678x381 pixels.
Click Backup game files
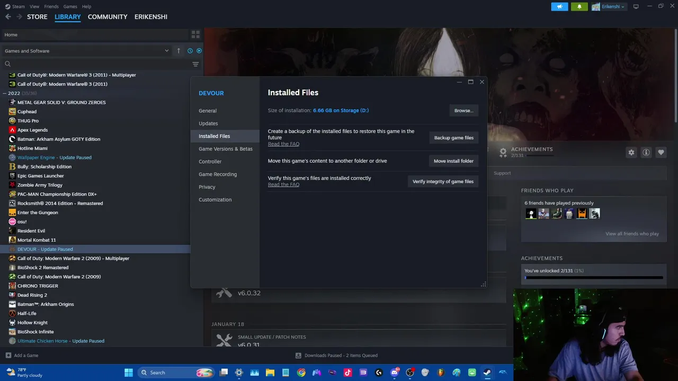click(x=454, y=138)
